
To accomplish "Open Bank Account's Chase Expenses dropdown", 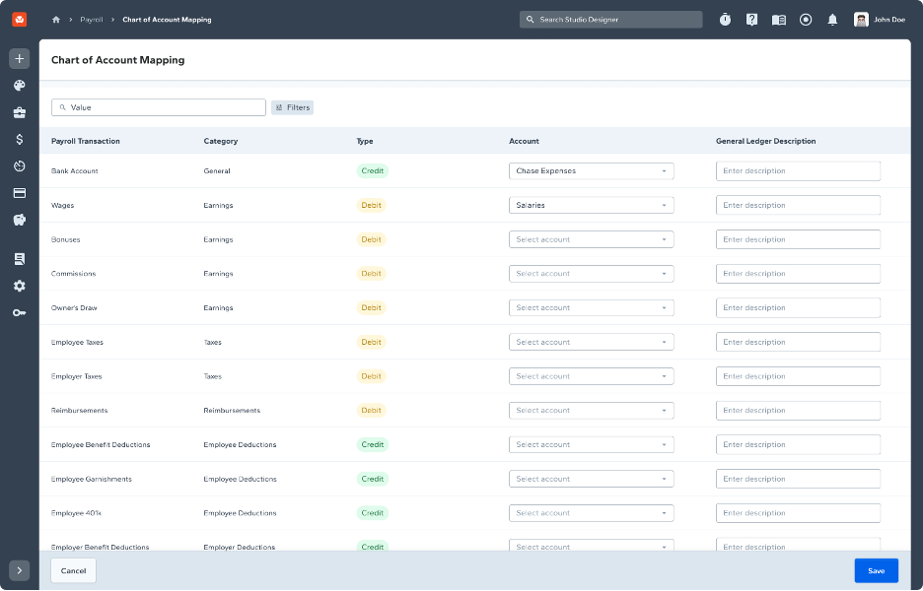I will pyautogui.click(x=591, y=171).
